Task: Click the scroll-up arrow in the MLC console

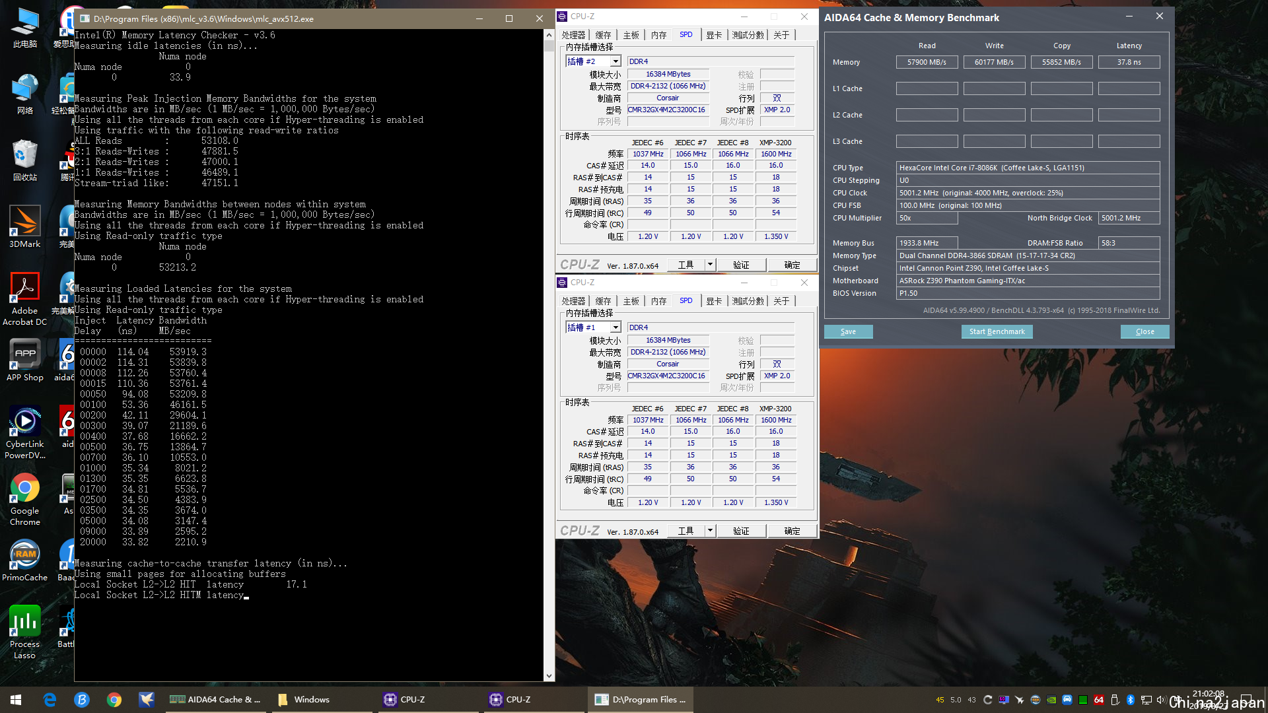Action: (549, 34)
